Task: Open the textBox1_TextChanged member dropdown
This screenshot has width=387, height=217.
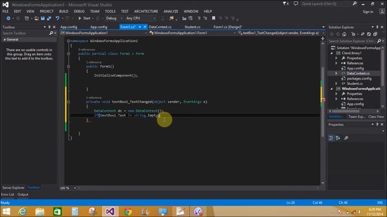Action: click(x=281, y=33)
